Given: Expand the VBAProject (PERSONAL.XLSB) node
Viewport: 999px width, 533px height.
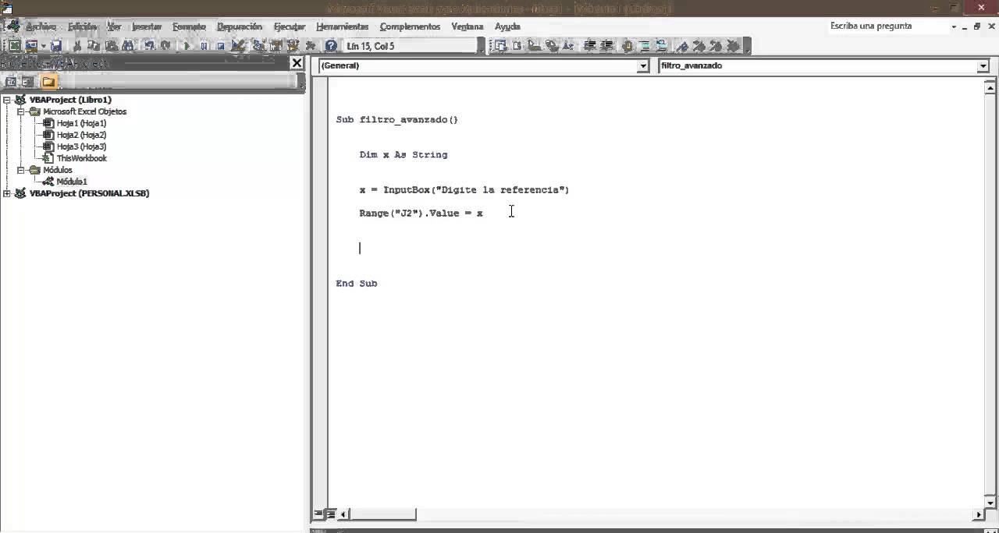Looking at the screenshot, I should pyautogui.click(x=7, y=193).
